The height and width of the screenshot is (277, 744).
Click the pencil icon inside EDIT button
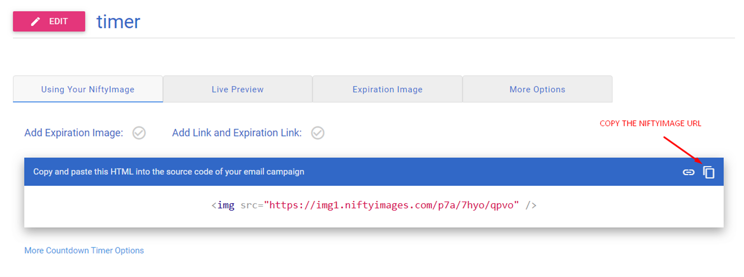(35, 21)
